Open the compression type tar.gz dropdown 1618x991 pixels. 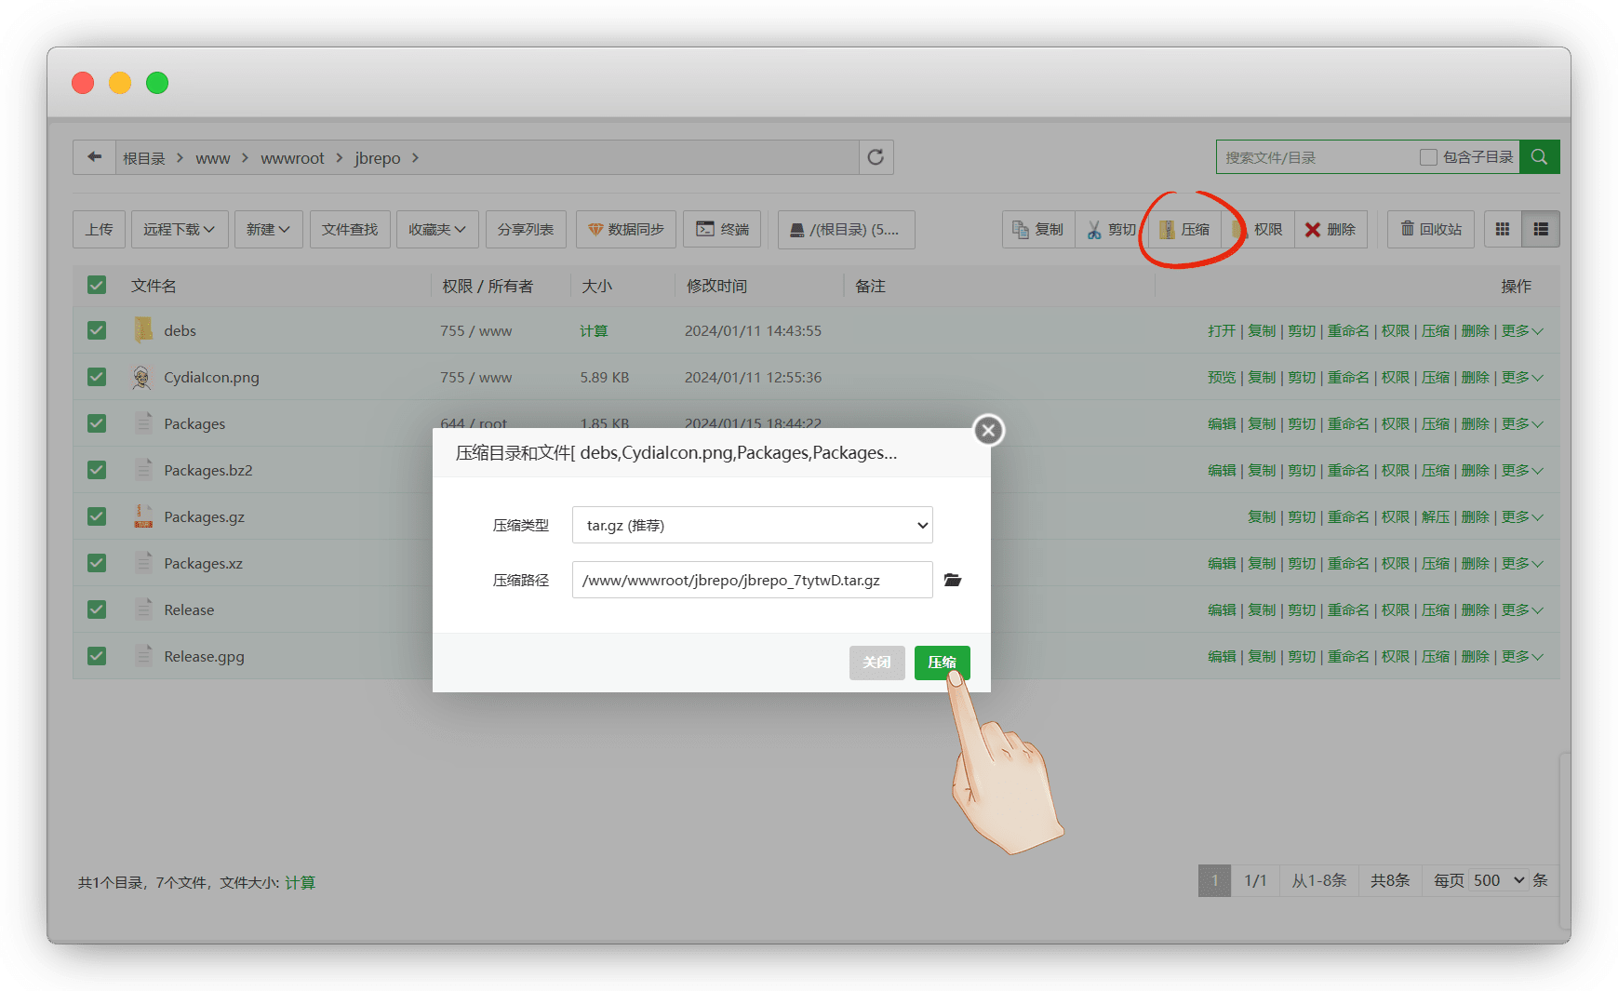752,525
